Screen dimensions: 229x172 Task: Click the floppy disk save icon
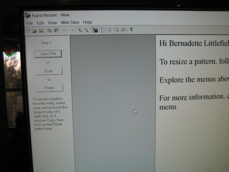pyautogui.click(x=42, y=31)
